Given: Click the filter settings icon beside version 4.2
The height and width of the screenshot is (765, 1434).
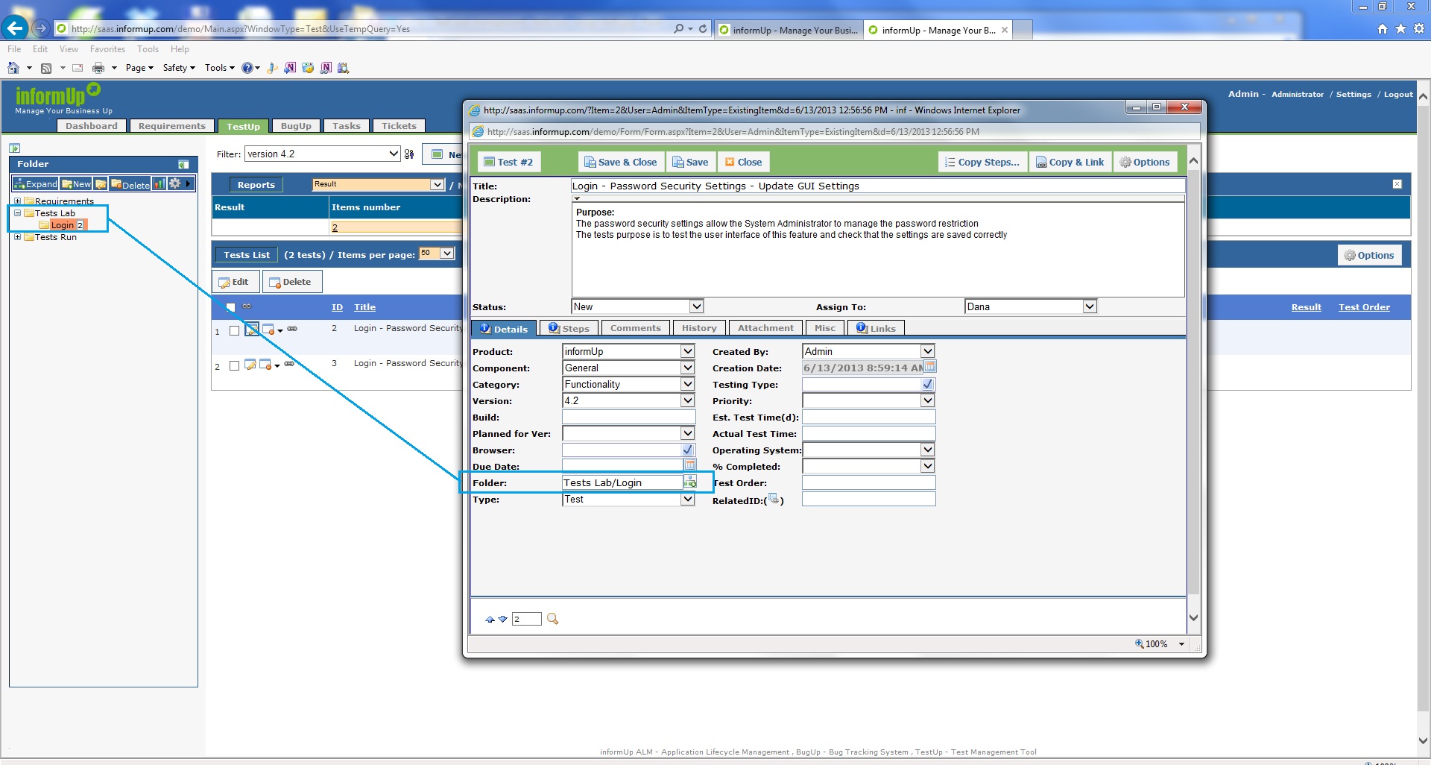Looking at the screenshot, I should point(409,154).
